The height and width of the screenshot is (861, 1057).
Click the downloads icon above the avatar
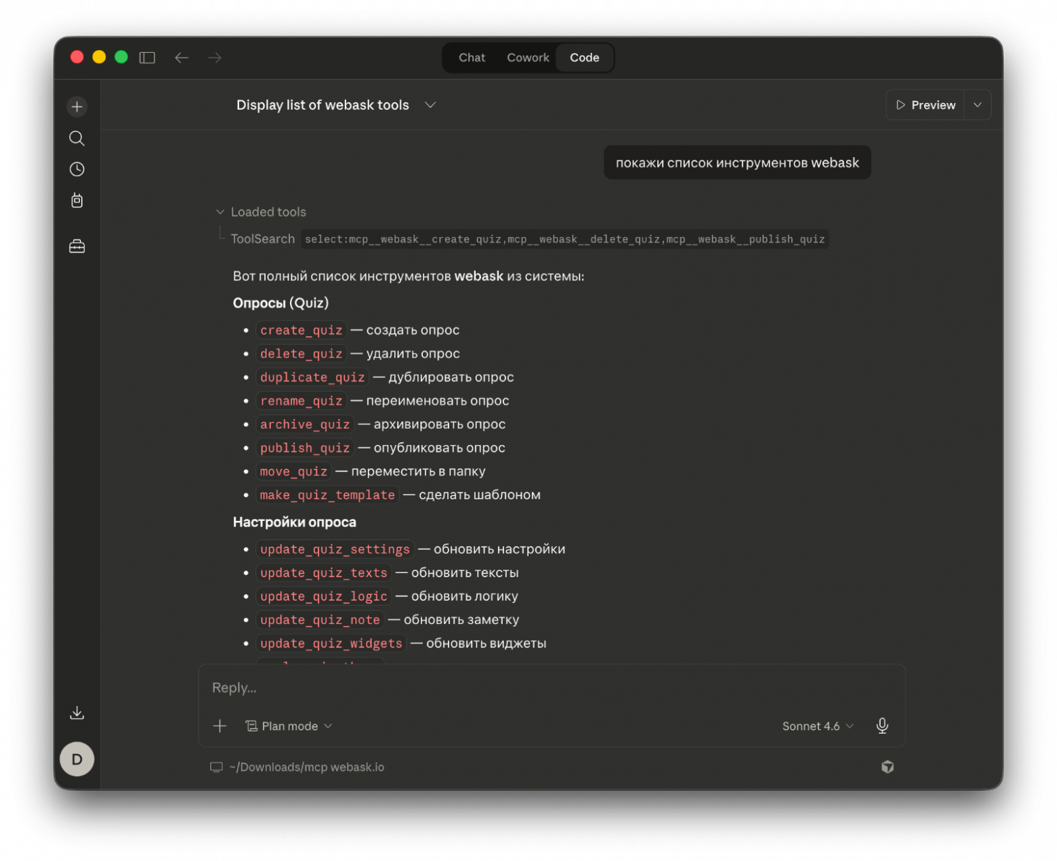(77, 712)
